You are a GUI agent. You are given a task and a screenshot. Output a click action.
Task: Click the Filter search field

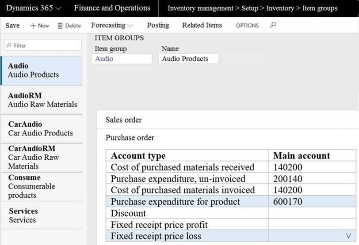pyautogui.click(x=43, y=45)
